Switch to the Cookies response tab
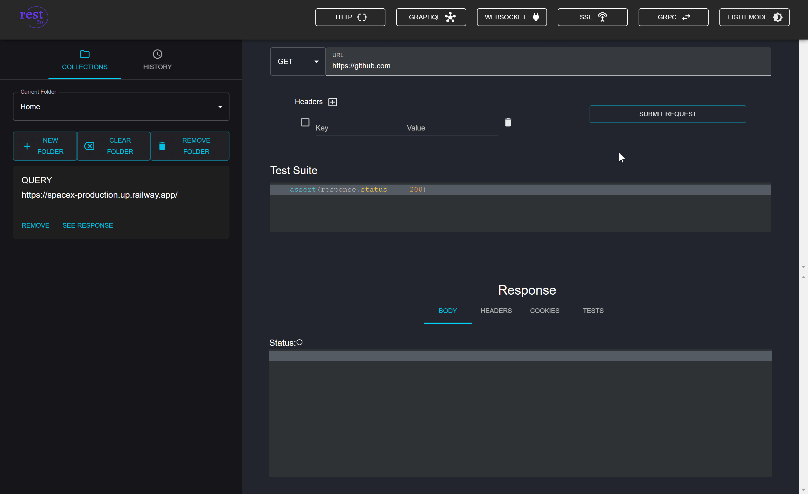 (544, 310)
